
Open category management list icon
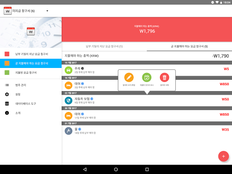pyautogui.click(x=7, y=85)
